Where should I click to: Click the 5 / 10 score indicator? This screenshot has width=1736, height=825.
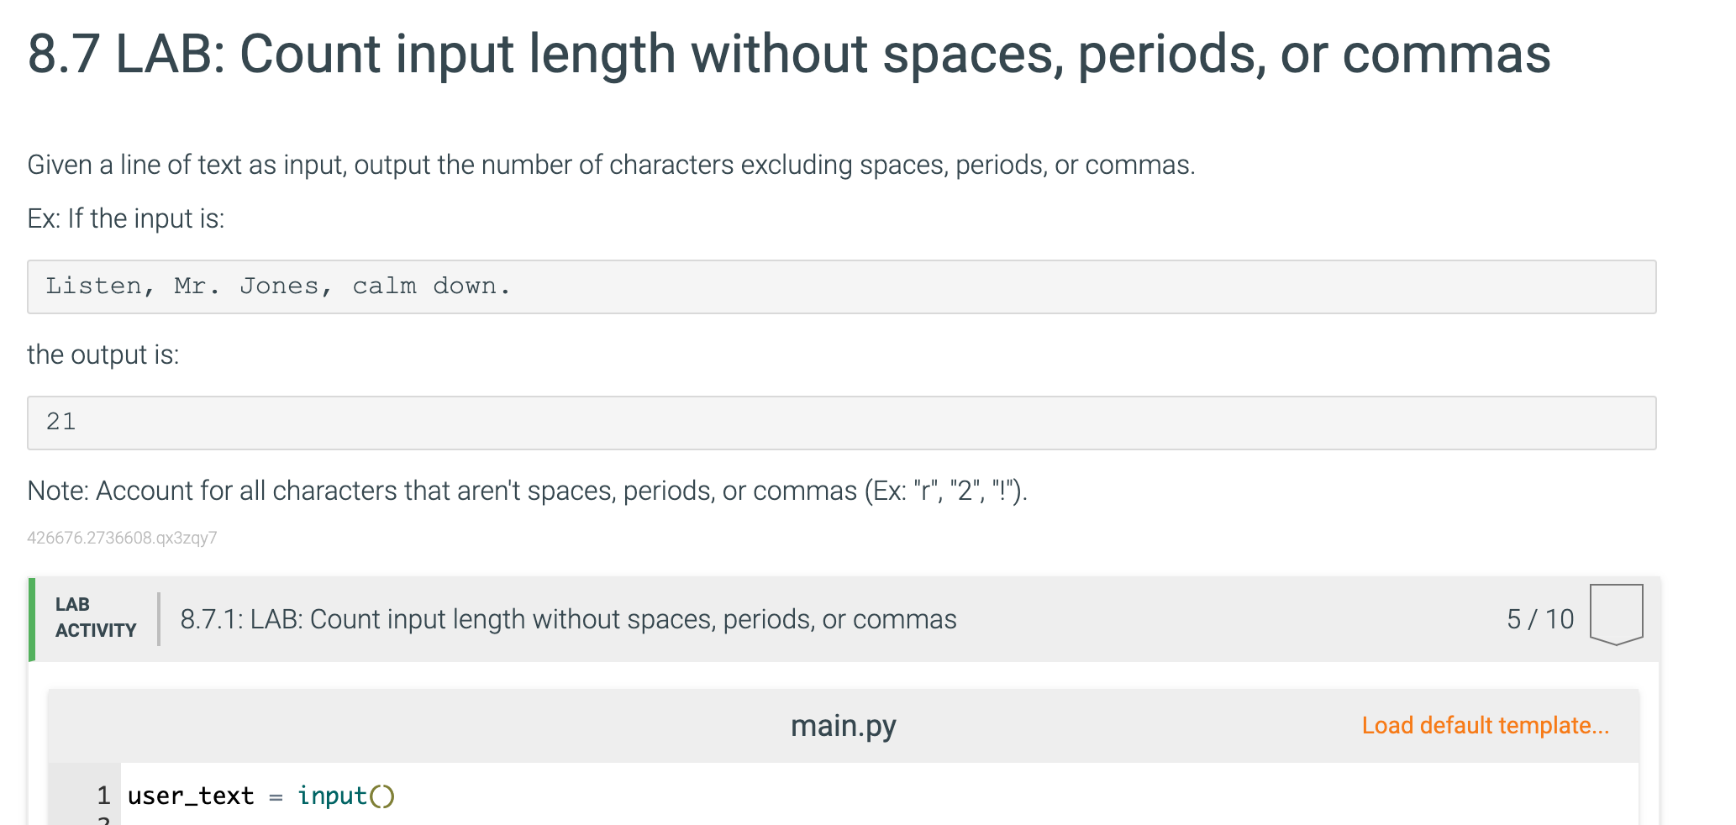[1539, 619]
